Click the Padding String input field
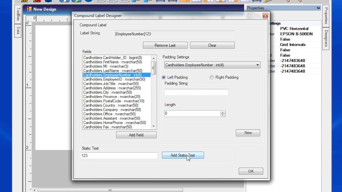The image size is (342, 192). [196, 92]
